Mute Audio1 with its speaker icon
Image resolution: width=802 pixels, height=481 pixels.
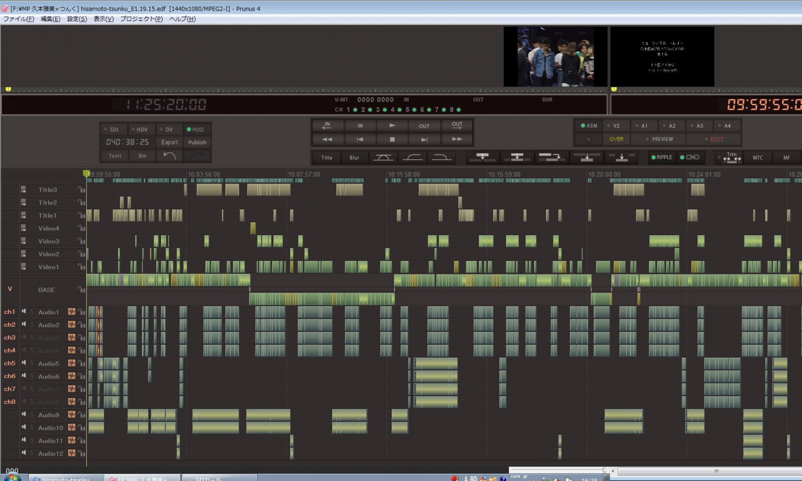click(x=24, y=311)
